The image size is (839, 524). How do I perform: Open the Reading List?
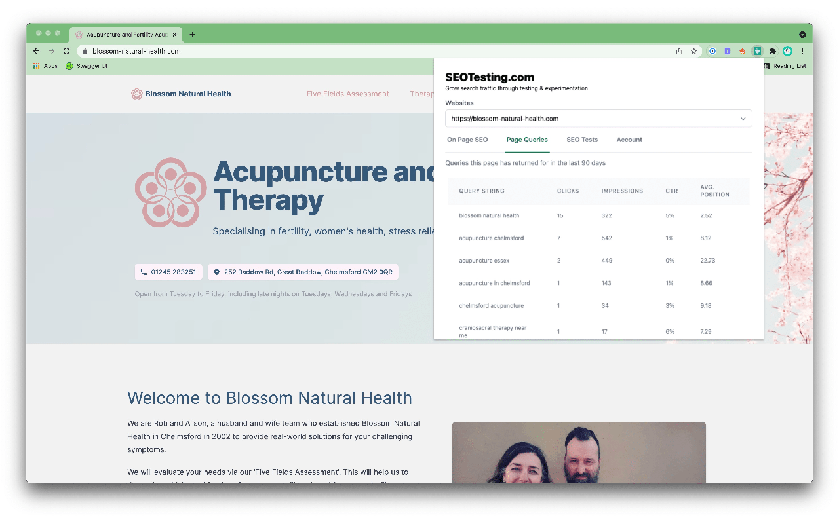pyautogui.click(x=785, y=66)
